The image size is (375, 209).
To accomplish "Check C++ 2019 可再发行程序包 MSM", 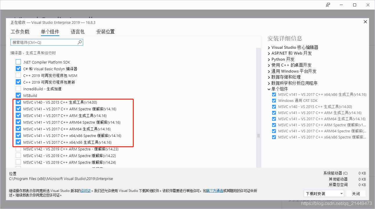I will click(18, 75).
